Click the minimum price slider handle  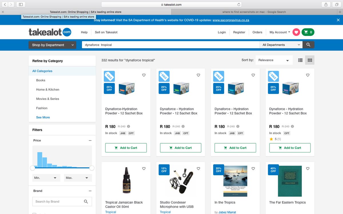[x=33, y=168]
